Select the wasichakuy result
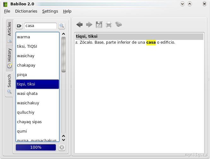 tap(38, 103)
